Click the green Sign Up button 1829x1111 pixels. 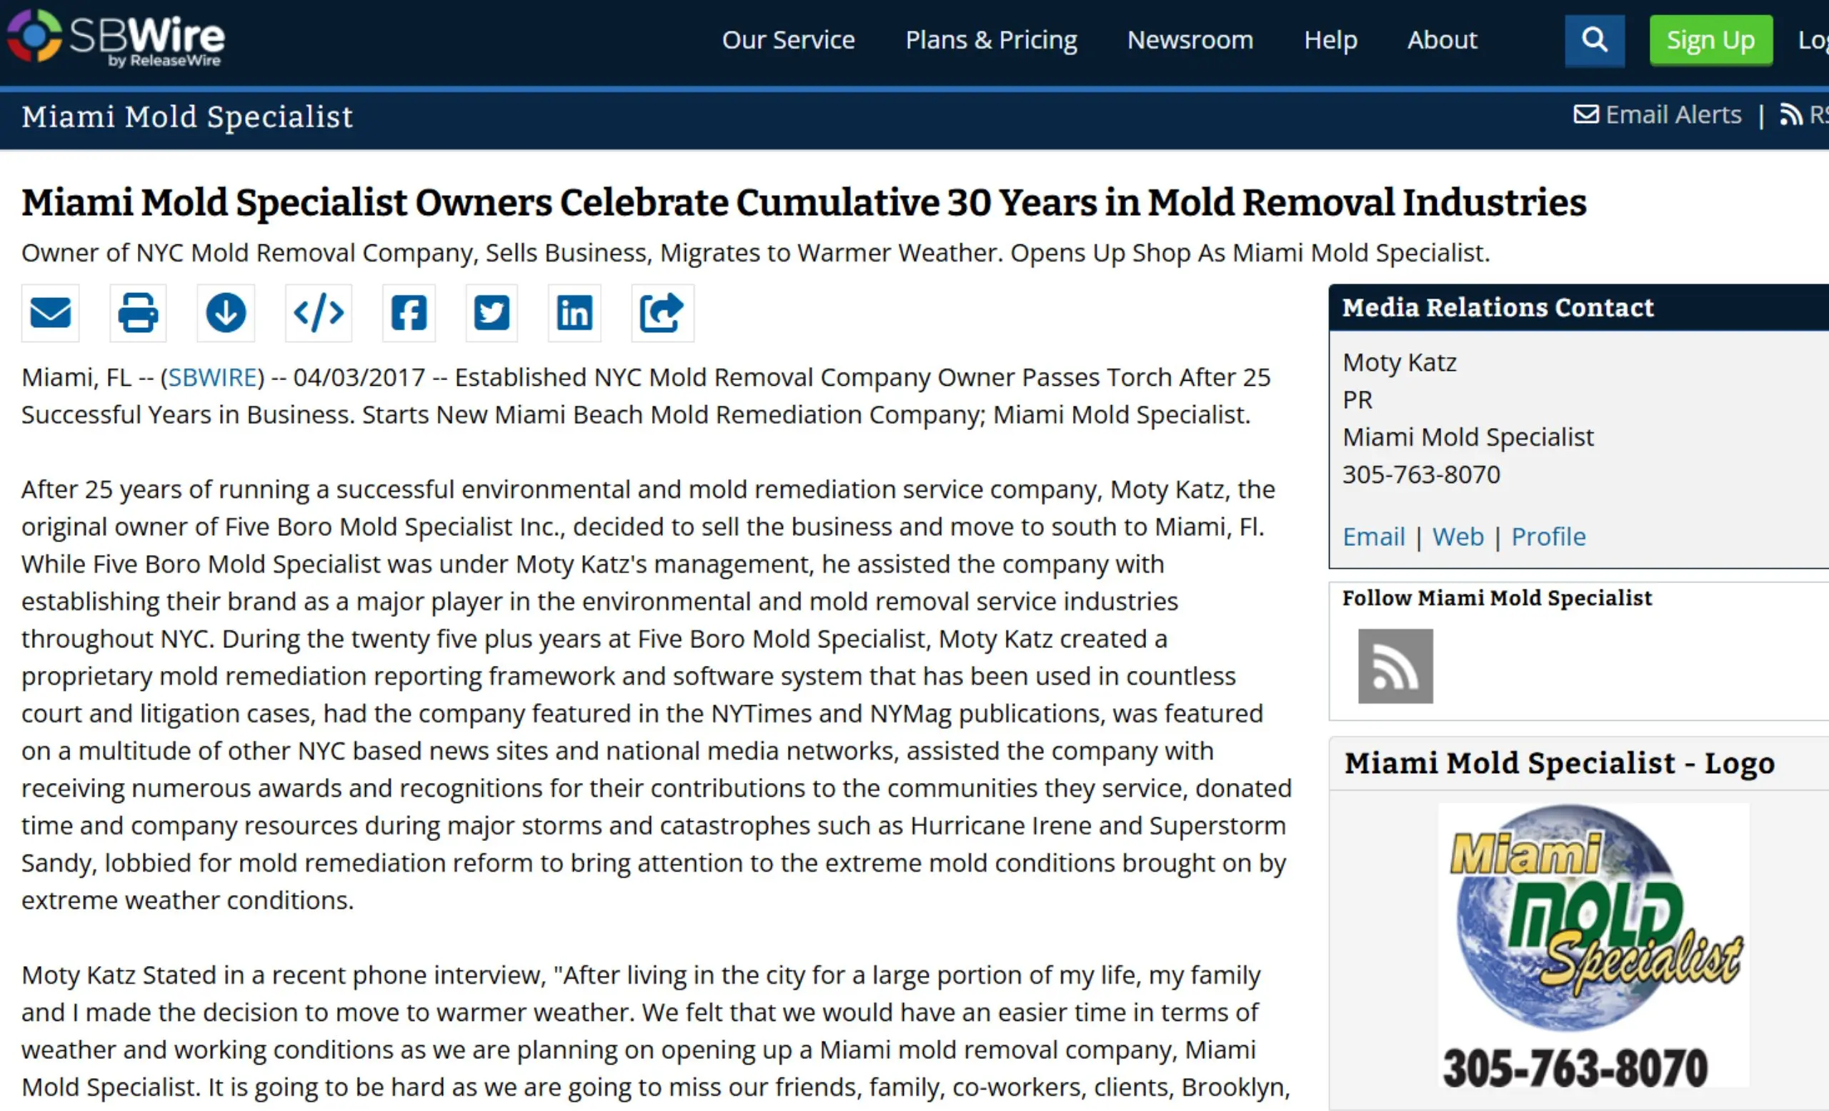point(1711,40)
